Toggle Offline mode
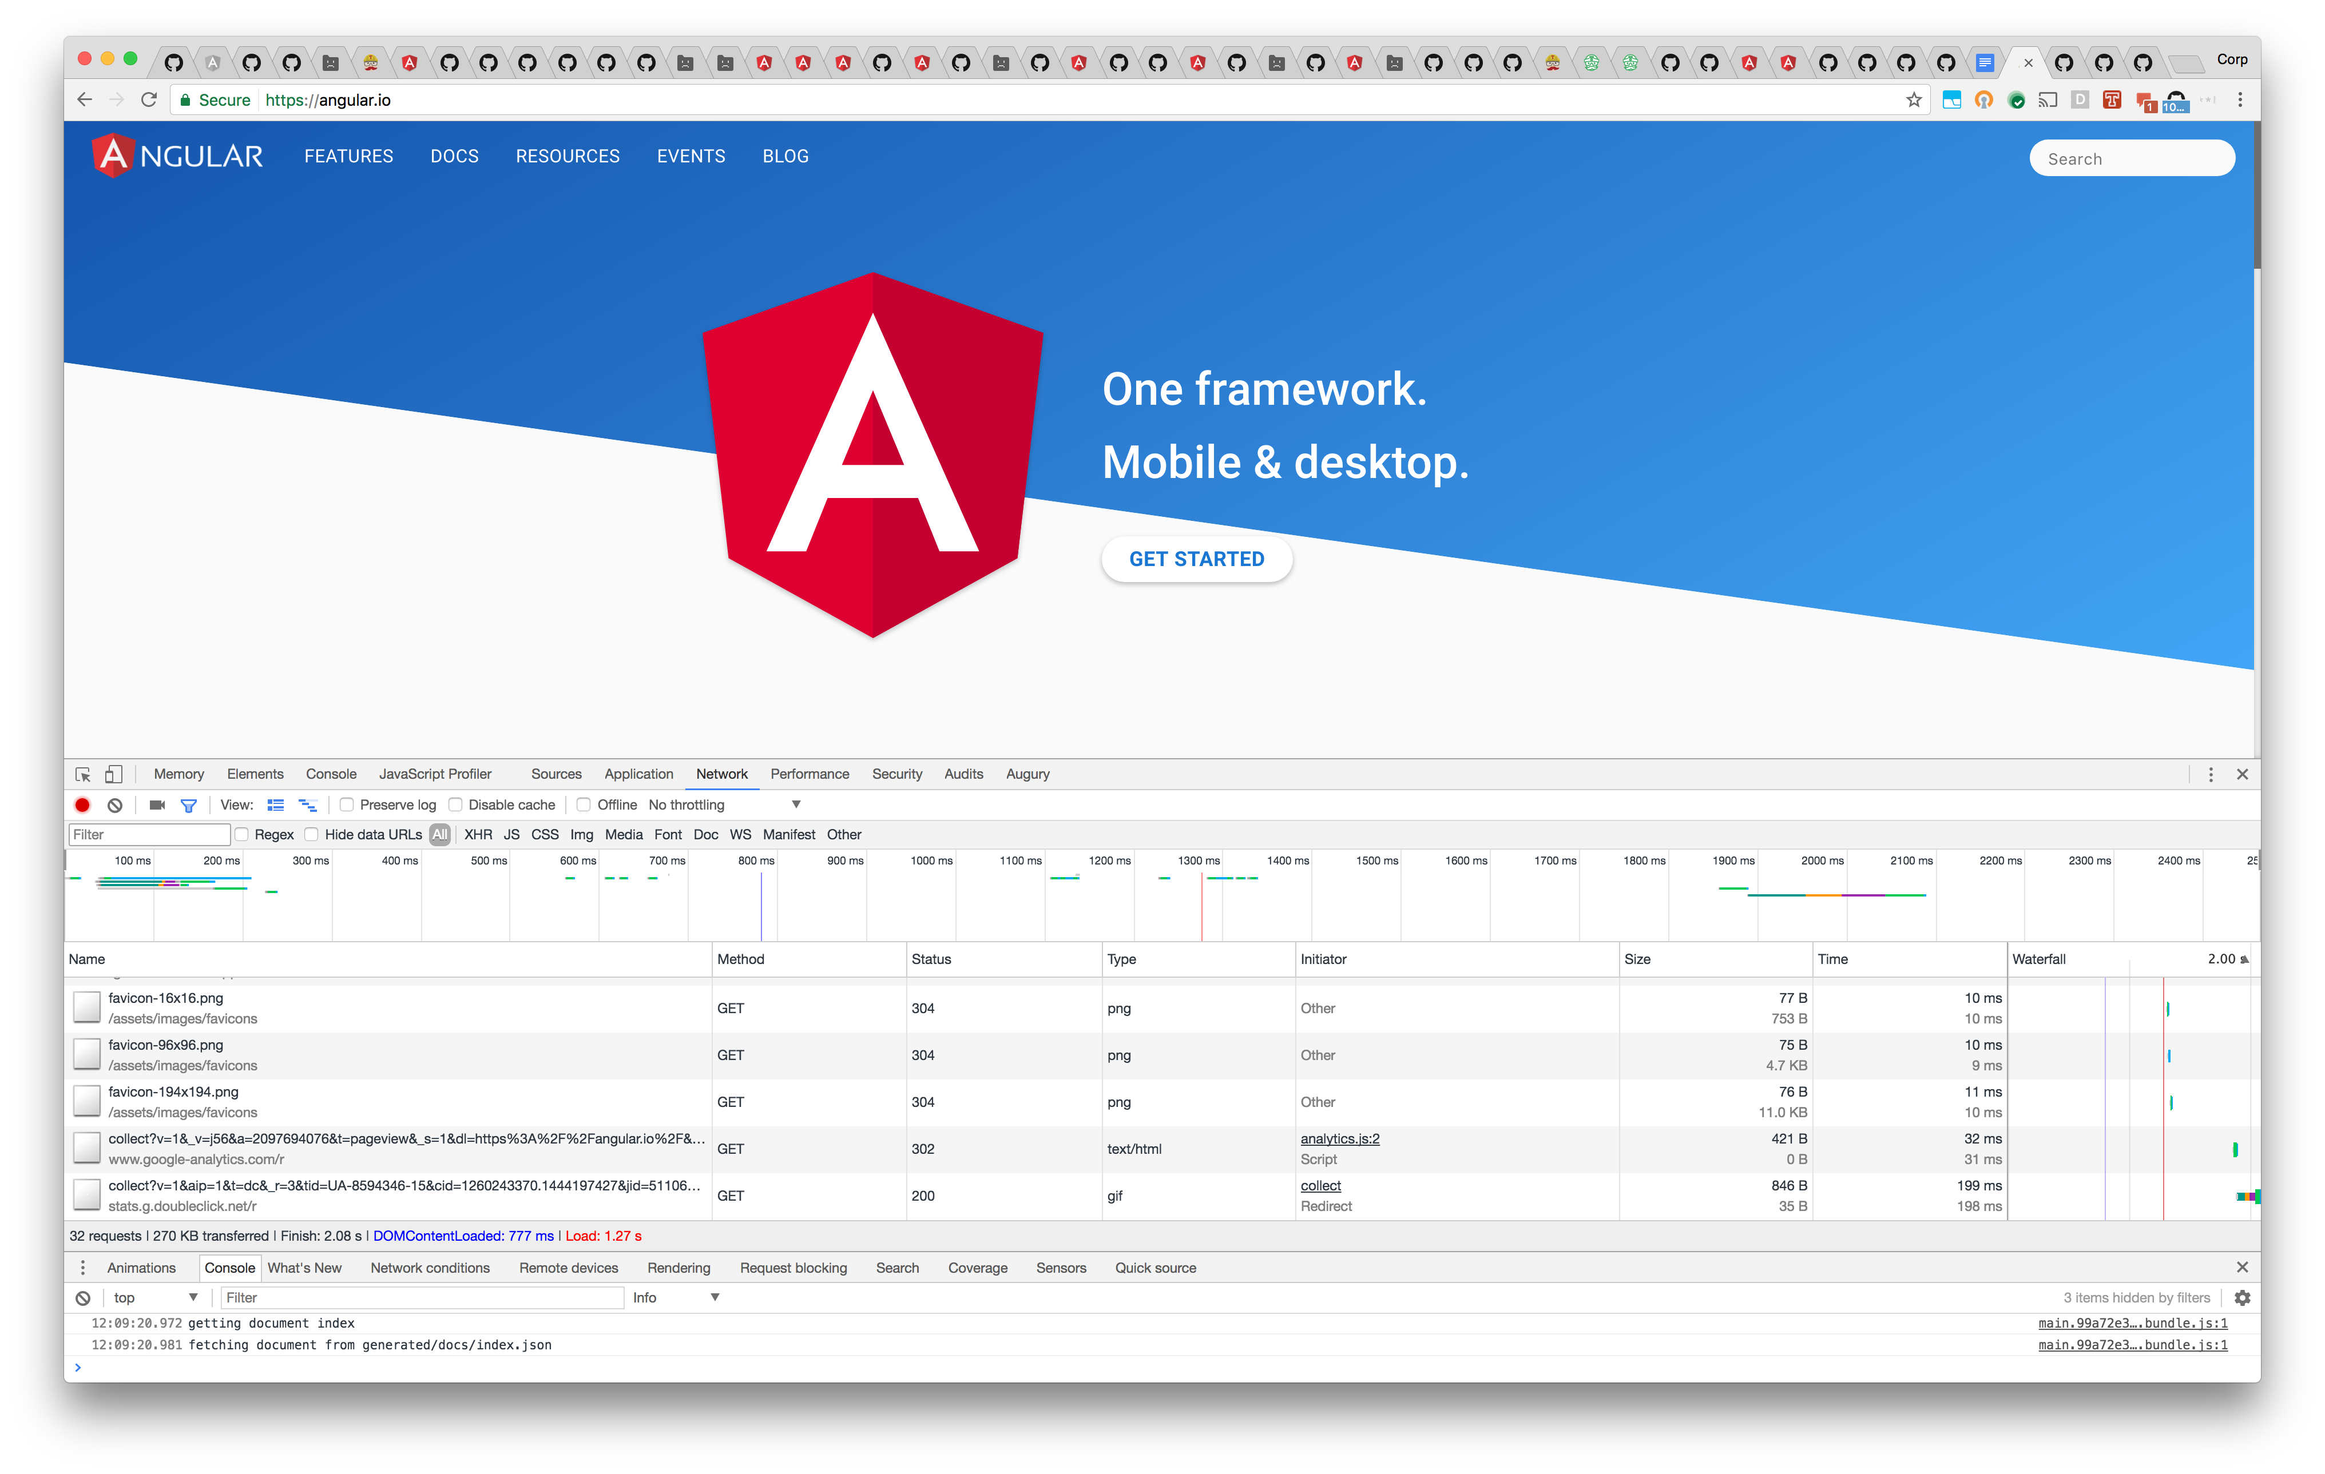Screen dimensions: 2325x1474 click(x=583, y=804)
